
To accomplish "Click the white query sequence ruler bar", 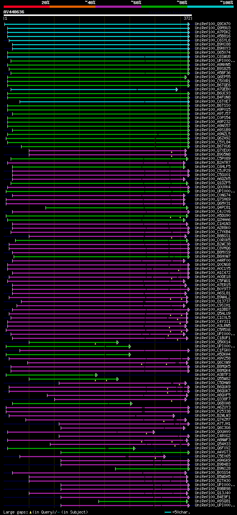I will click(97, 15).
